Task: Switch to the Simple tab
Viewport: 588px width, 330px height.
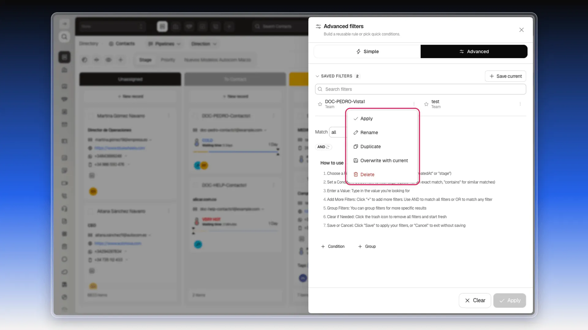Action: [x=367, y=52]
